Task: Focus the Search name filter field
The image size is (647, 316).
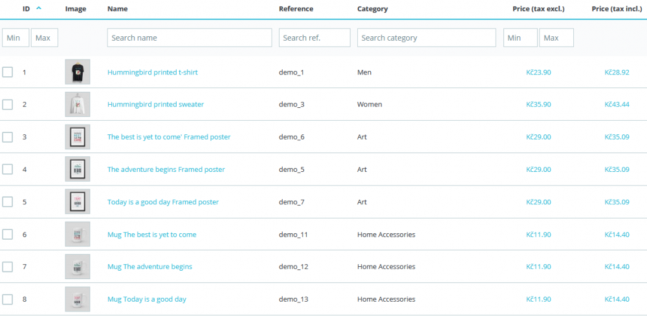Action: click(190, 37)
